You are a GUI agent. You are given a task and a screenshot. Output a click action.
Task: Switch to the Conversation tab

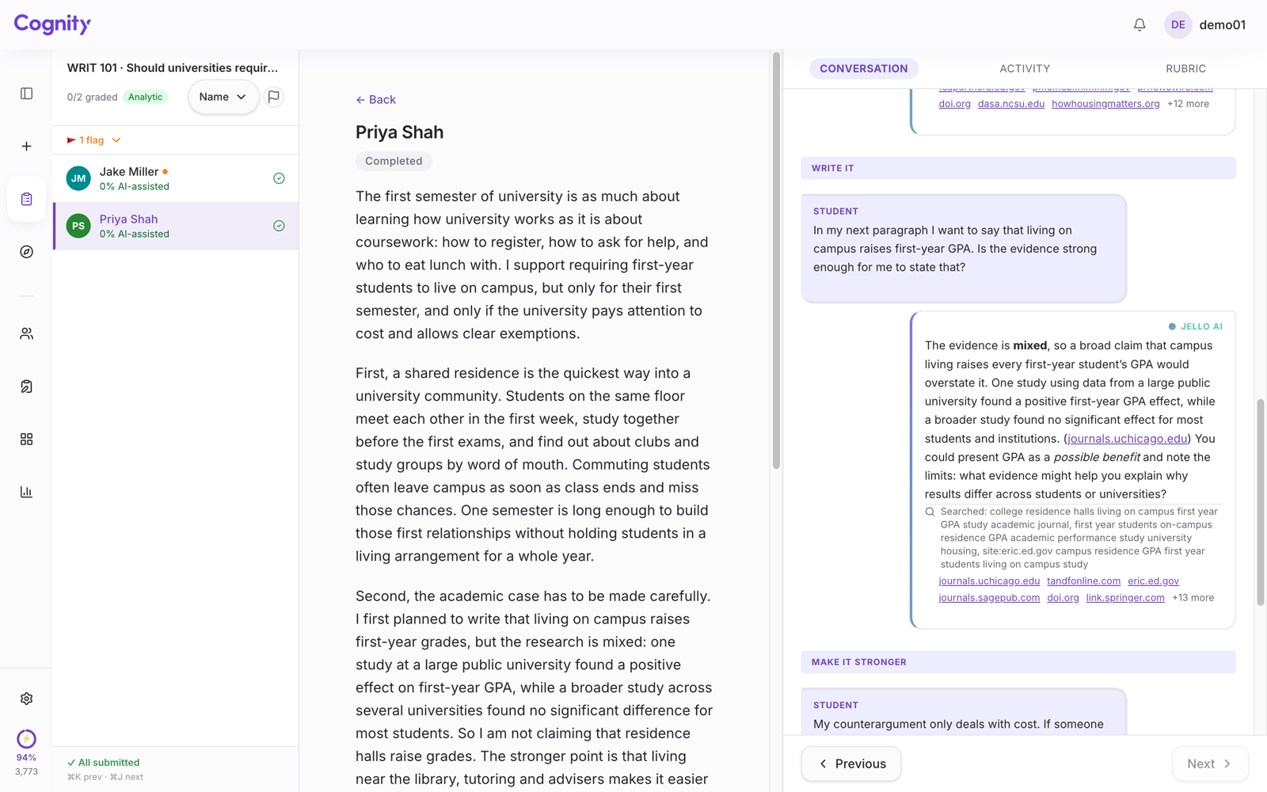(x=863, y=69)
